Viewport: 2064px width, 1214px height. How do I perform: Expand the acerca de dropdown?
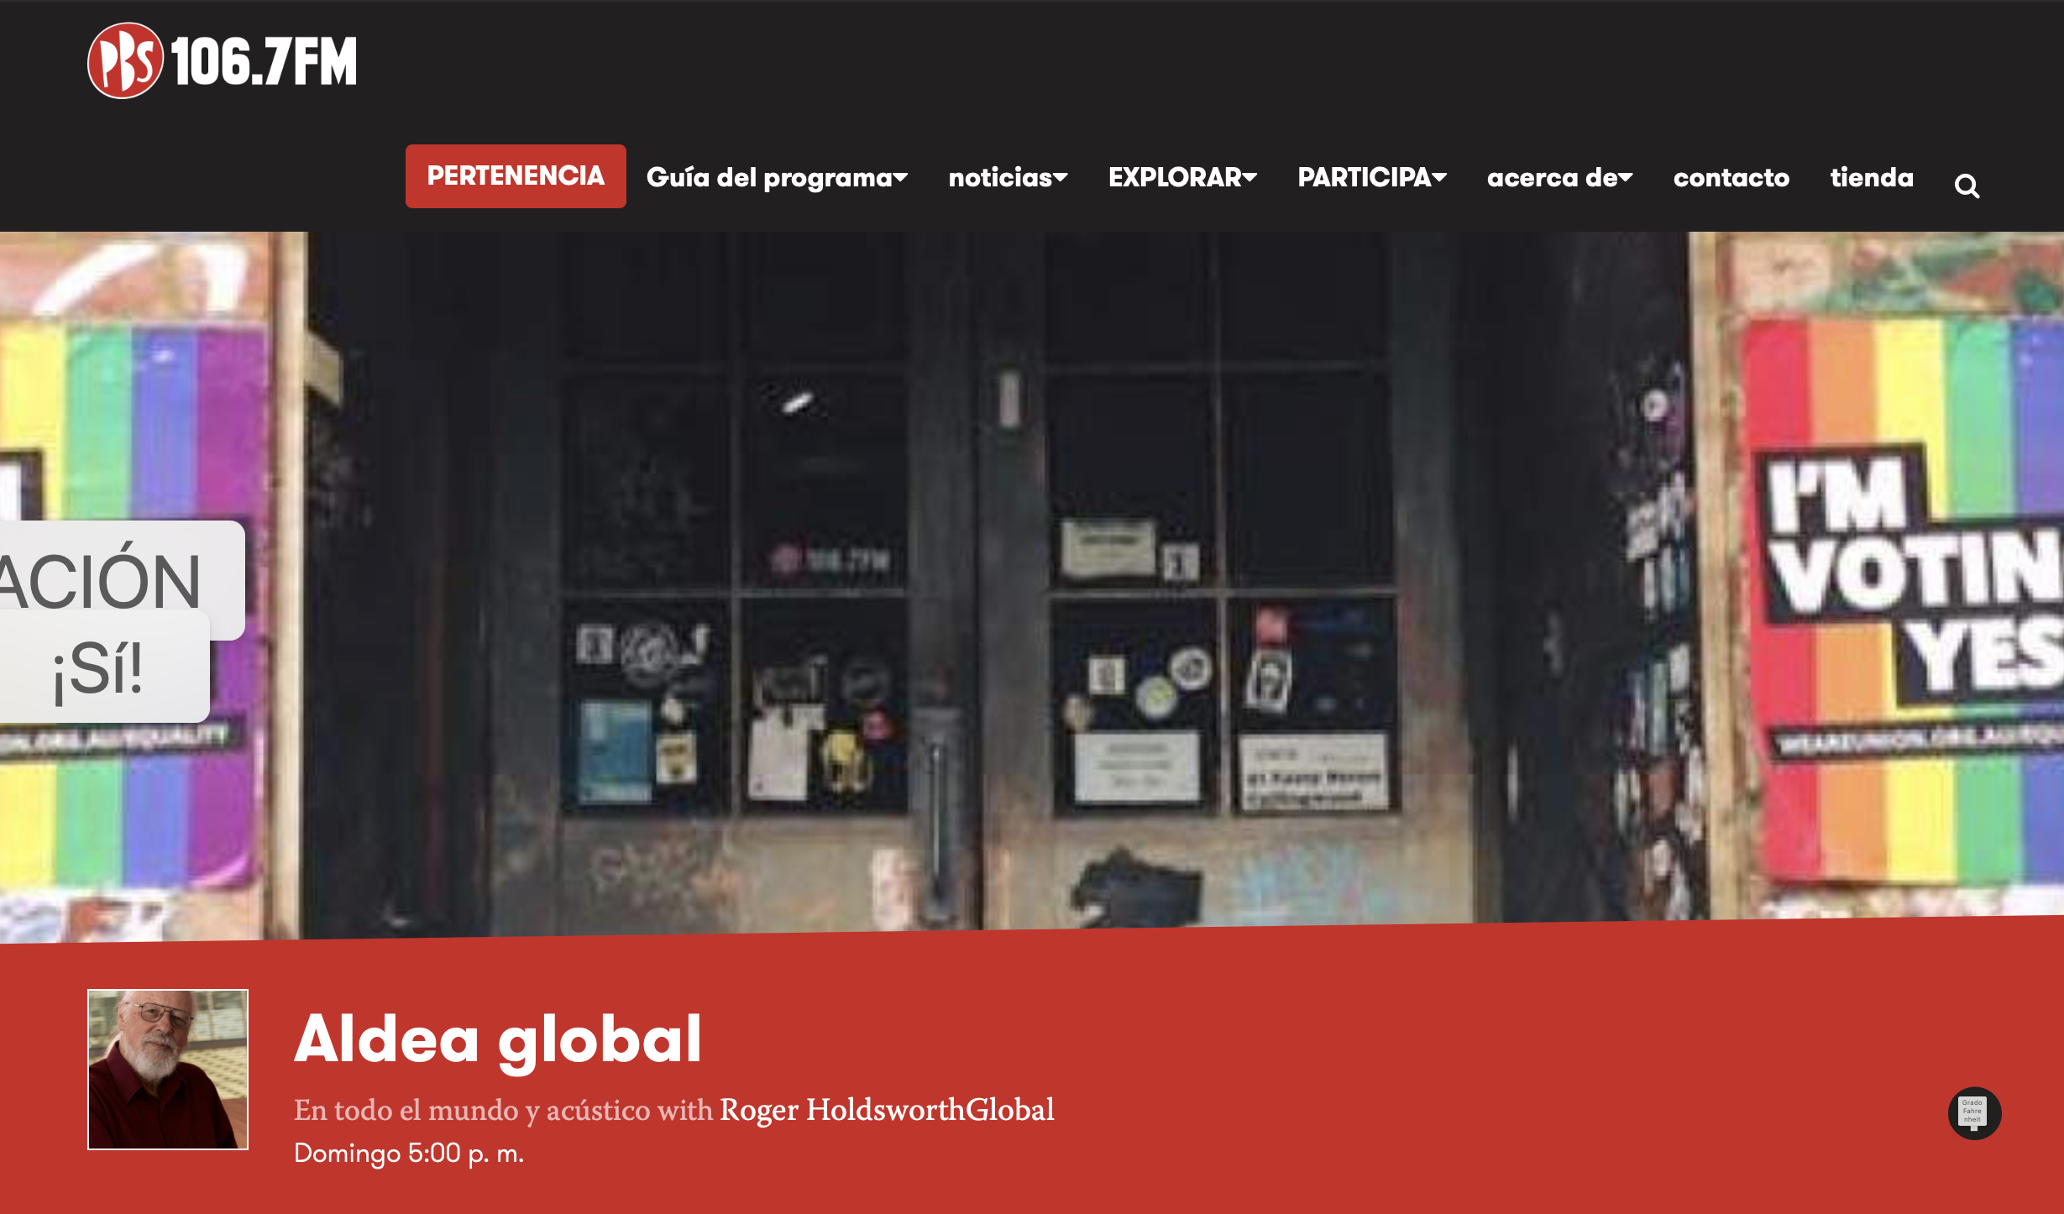[x=1559, y=177]
